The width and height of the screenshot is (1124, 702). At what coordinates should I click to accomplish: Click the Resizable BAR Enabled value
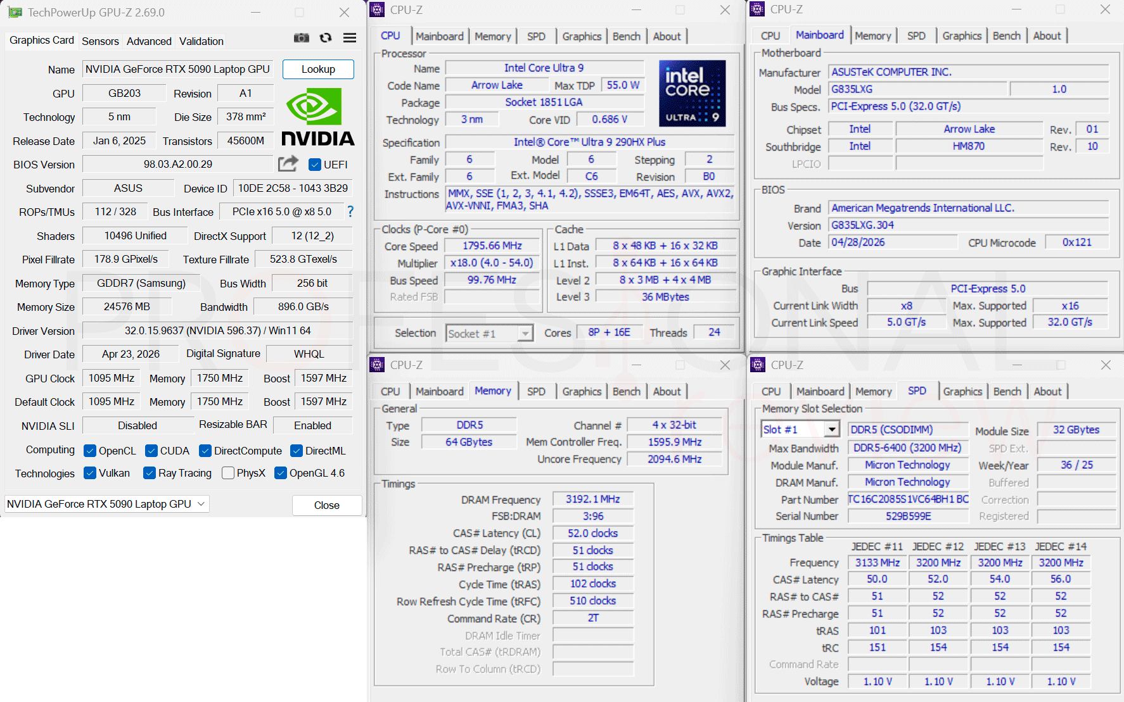pyautogui.click(x=313, y=425)
